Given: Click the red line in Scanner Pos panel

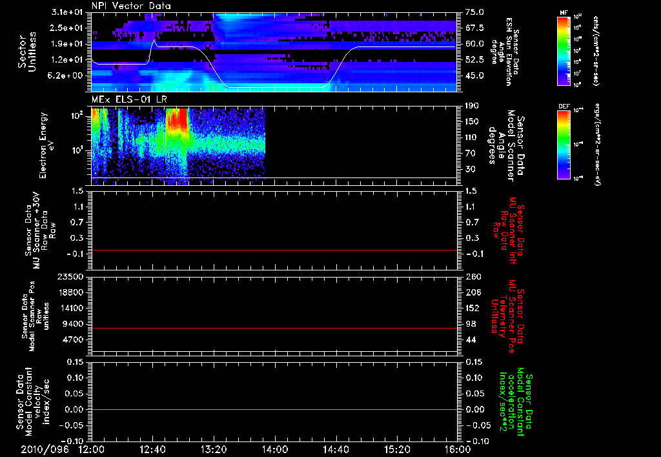Looking at the screenshot, I should [274, 328].
